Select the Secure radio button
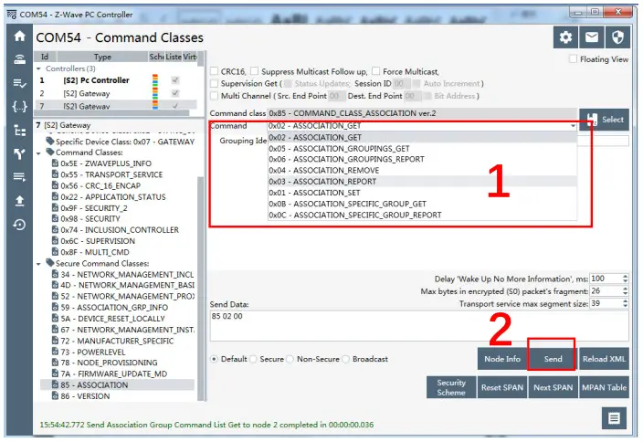 pyautogui.click(x=253, y=359)
